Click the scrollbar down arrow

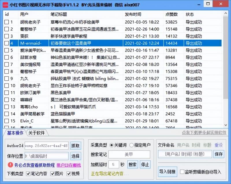click(x=226, y=125)
